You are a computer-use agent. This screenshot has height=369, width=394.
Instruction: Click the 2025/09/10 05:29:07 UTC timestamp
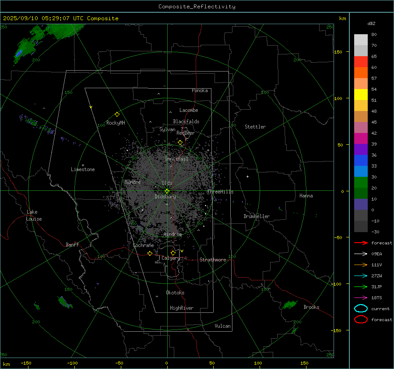click(43, 18)
